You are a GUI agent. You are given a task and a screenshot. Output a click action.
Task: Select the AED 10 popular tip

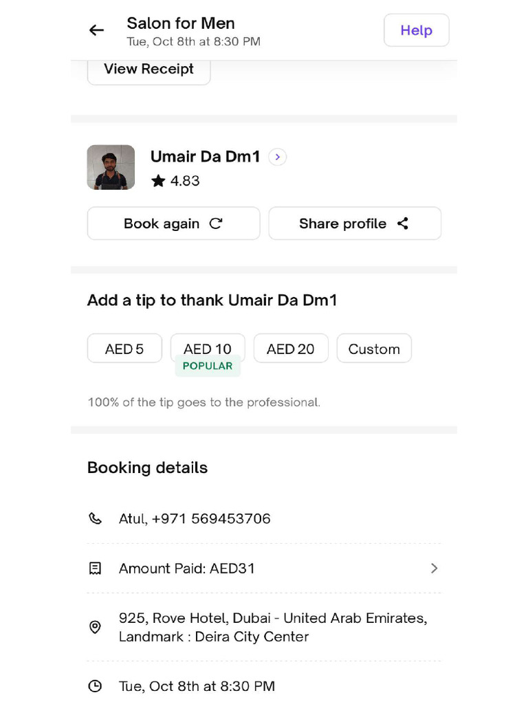coord(208,349)
